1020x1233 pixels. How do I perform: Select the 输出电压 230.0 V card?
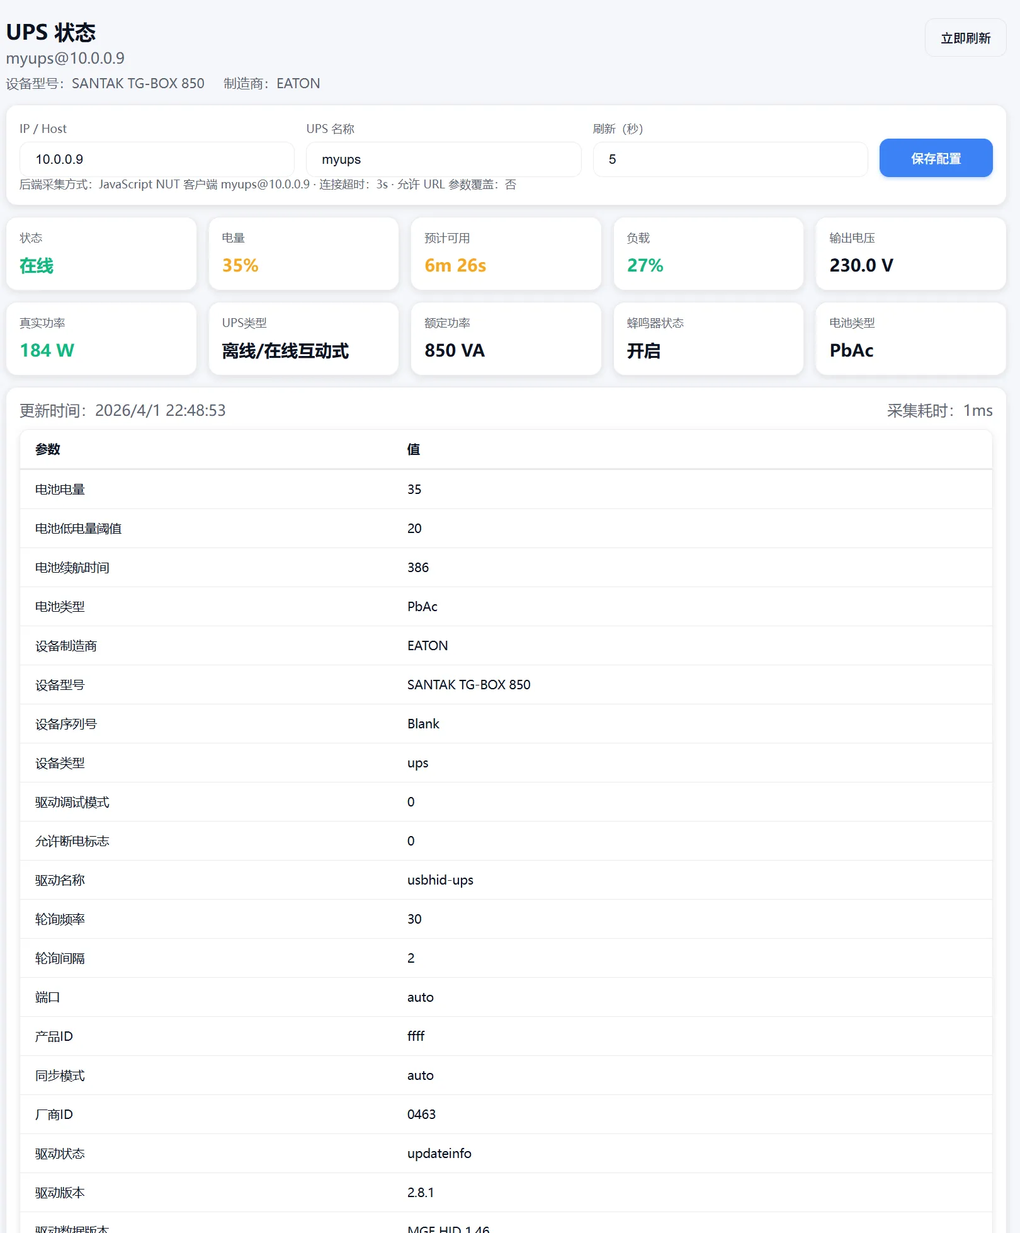(x=910, y=253)
